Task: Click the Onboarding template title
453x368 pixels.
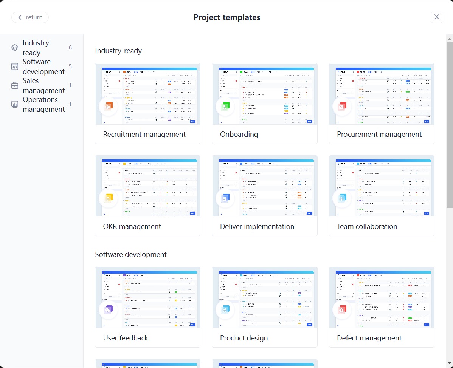Action: click(239, 134)
